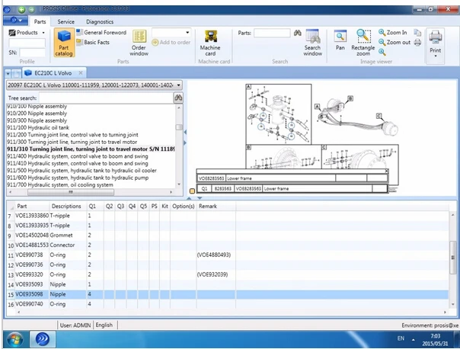Viewport: 460px width, 349px height.
Task: Select the Pan tool
Action: pyautogui.click(x=340, y=40)
